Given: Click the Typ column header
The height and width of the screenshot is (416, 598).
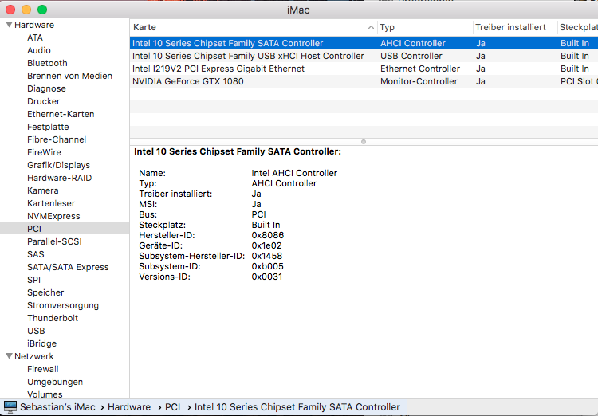Looking at the screenshot, I should (x=423, y=27).
